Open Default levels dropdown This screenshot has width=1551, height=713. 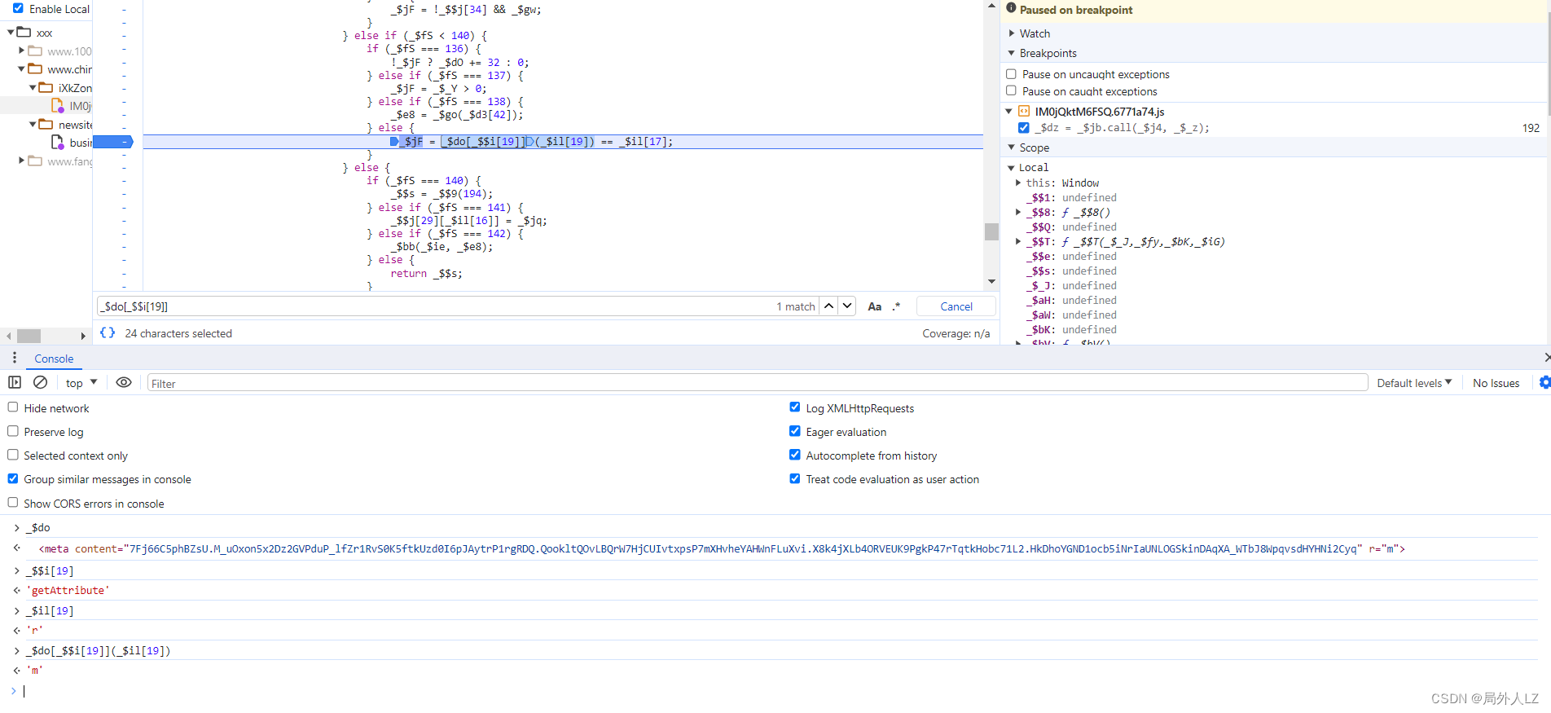click(x=1414, y=382)
